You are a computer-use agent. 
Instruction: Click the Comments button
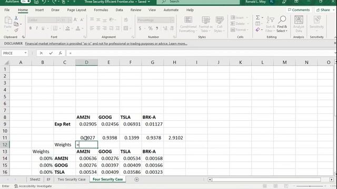299,10
